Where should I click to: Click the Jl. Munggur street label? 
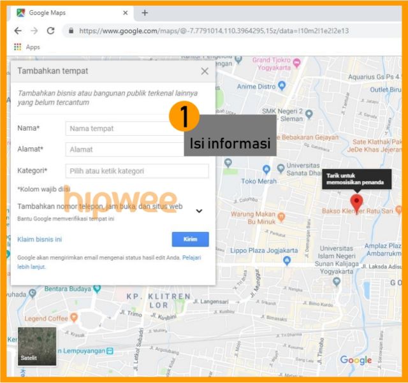(255, 284)
